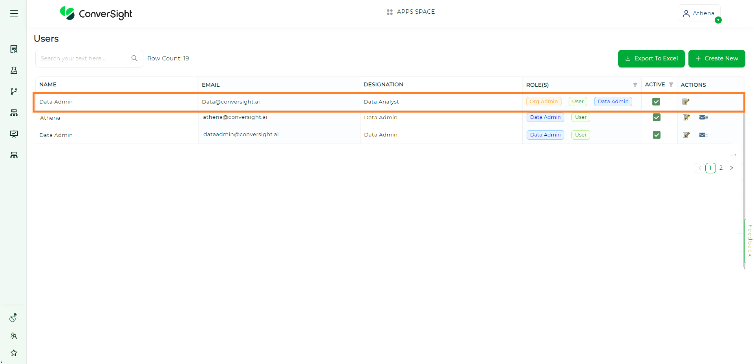Click the search magnifier icon
The height and width of the screenshot is (364, 754).
[134, 58]
